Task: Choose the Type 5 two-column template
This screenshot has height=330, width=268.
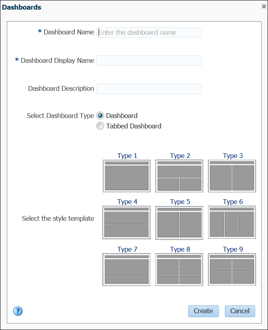Action: pos(179,222)
